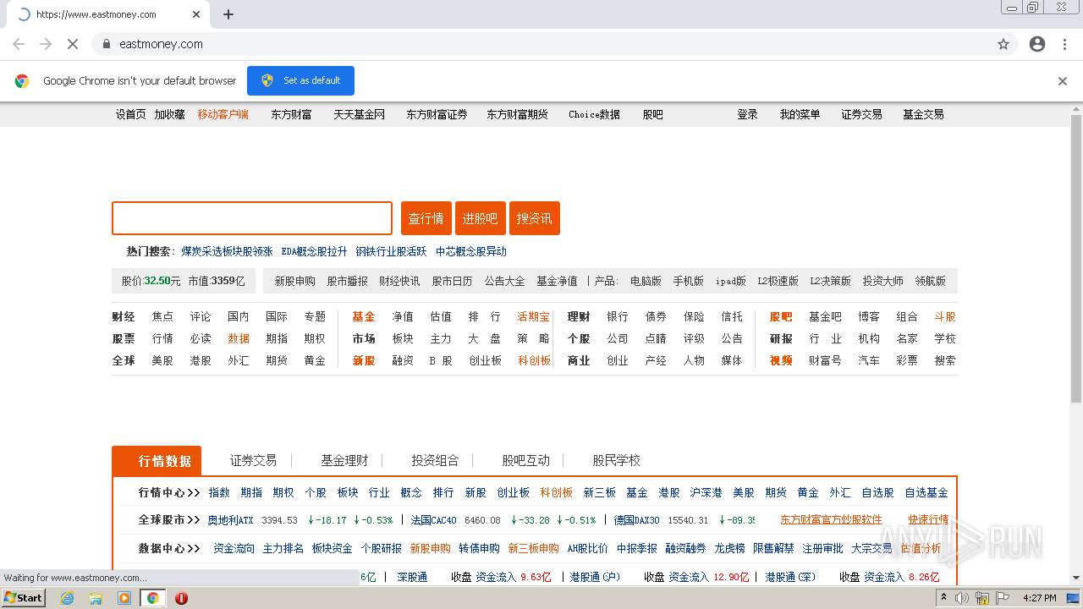Image resolution: width=1083 pixels, height=609 pixels.
Task: Open 证券交易 in the top bar
Action: (x=861, y=114)
